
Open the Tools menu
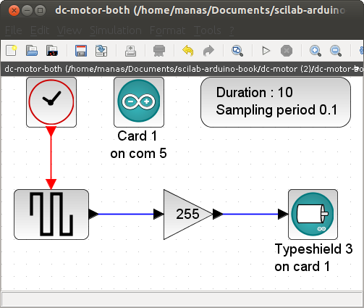tap(207, 30)
